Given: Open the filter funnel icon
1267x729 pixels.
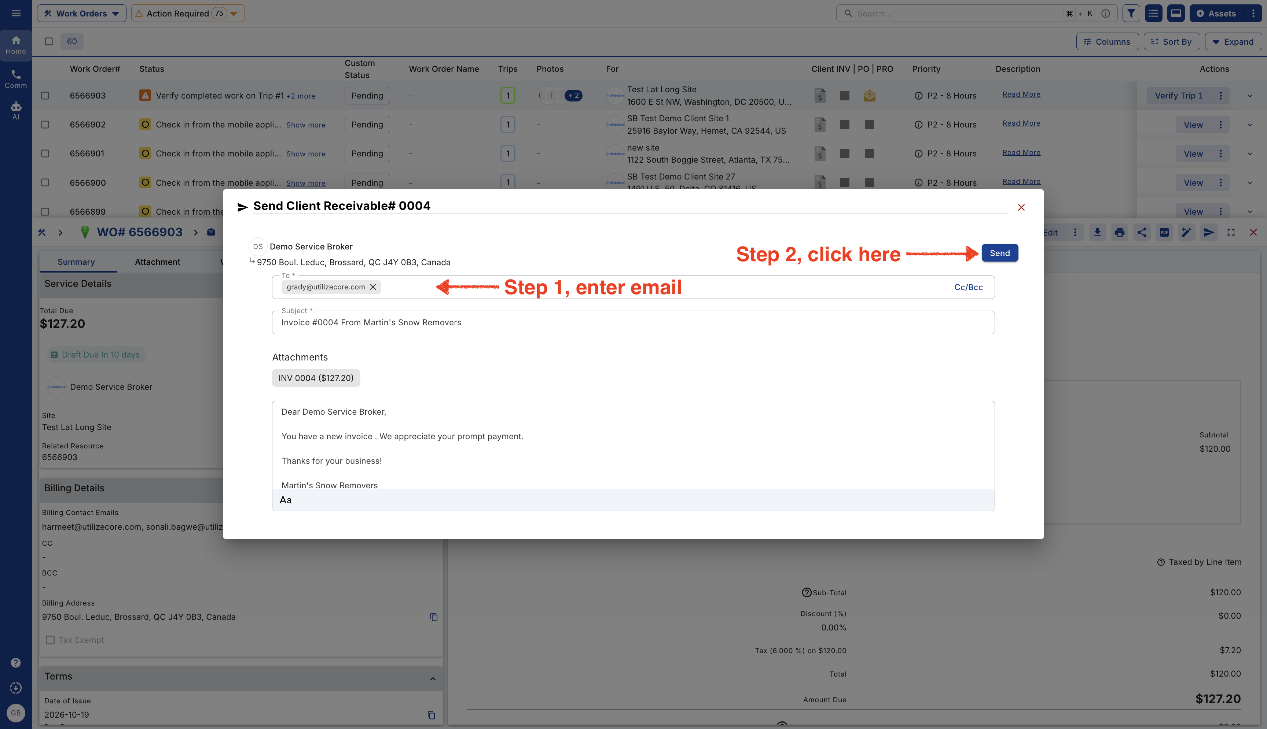Looking at the screenshot, I should coord(1131,14).
